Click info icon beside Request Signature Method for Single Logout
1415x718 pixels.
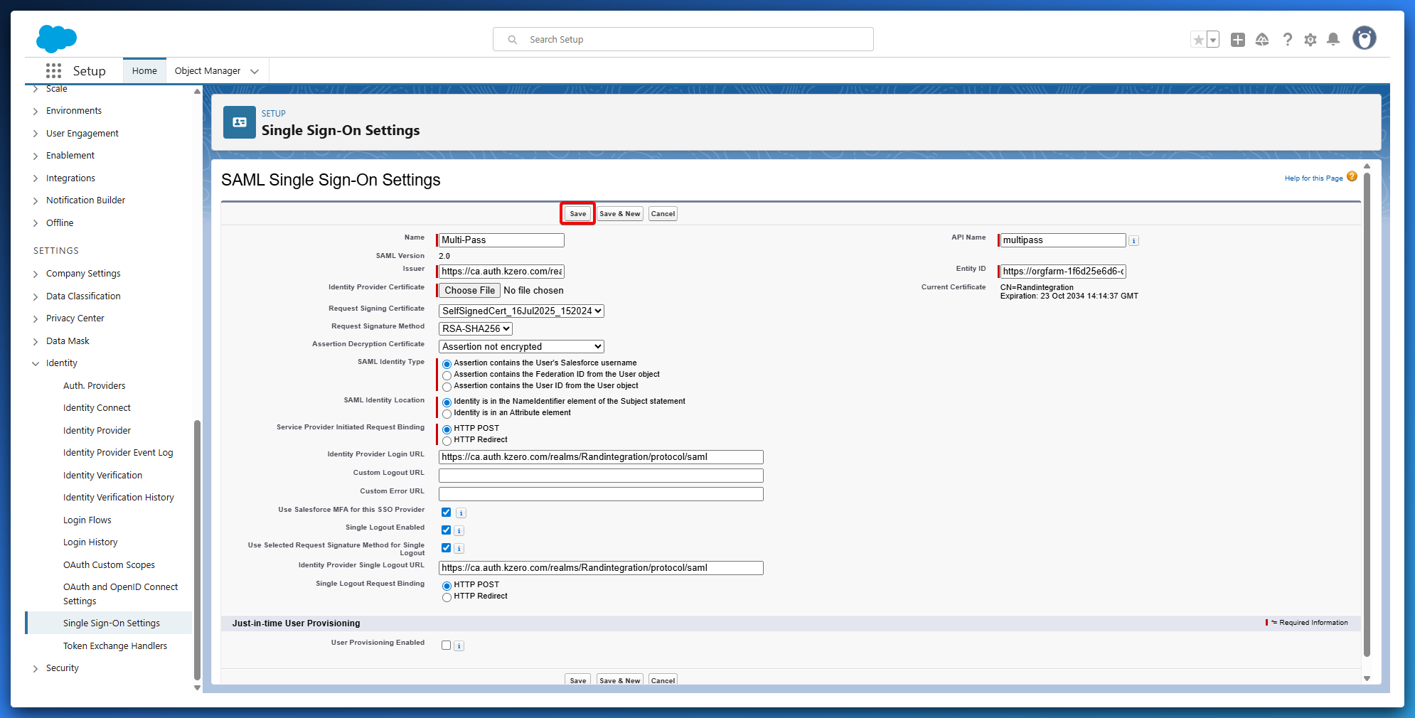pyautogui.click(x=459, y=549)
